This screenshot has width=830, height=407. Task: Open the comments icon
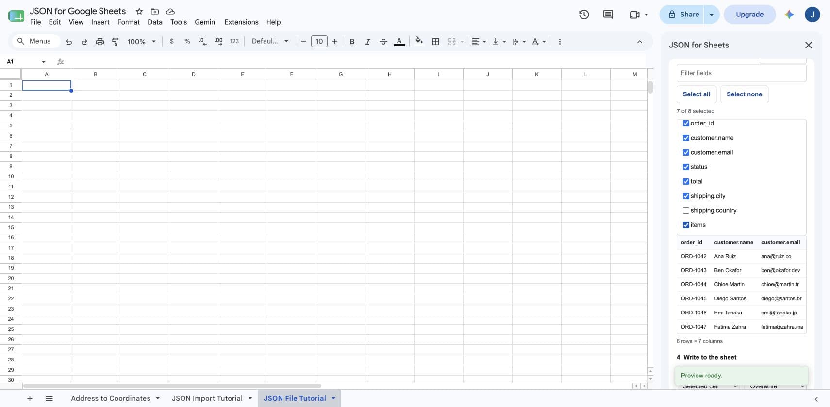608,15
